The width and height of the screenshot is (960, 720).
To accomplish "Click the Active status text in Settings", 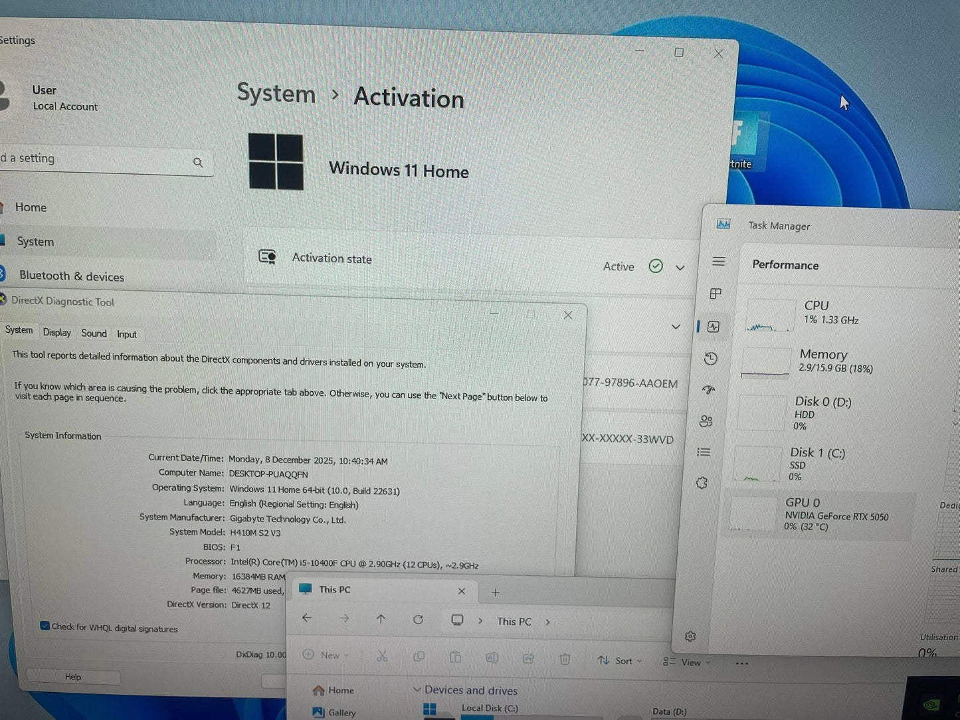I will (619, 266).
